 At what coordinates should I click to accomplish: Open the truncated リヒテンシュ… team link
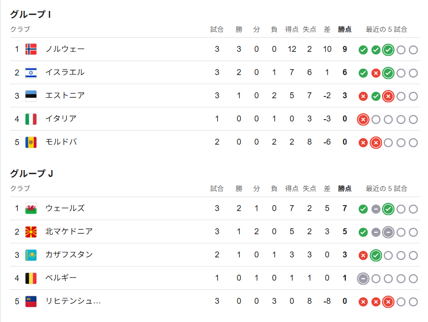pos(73,301)
